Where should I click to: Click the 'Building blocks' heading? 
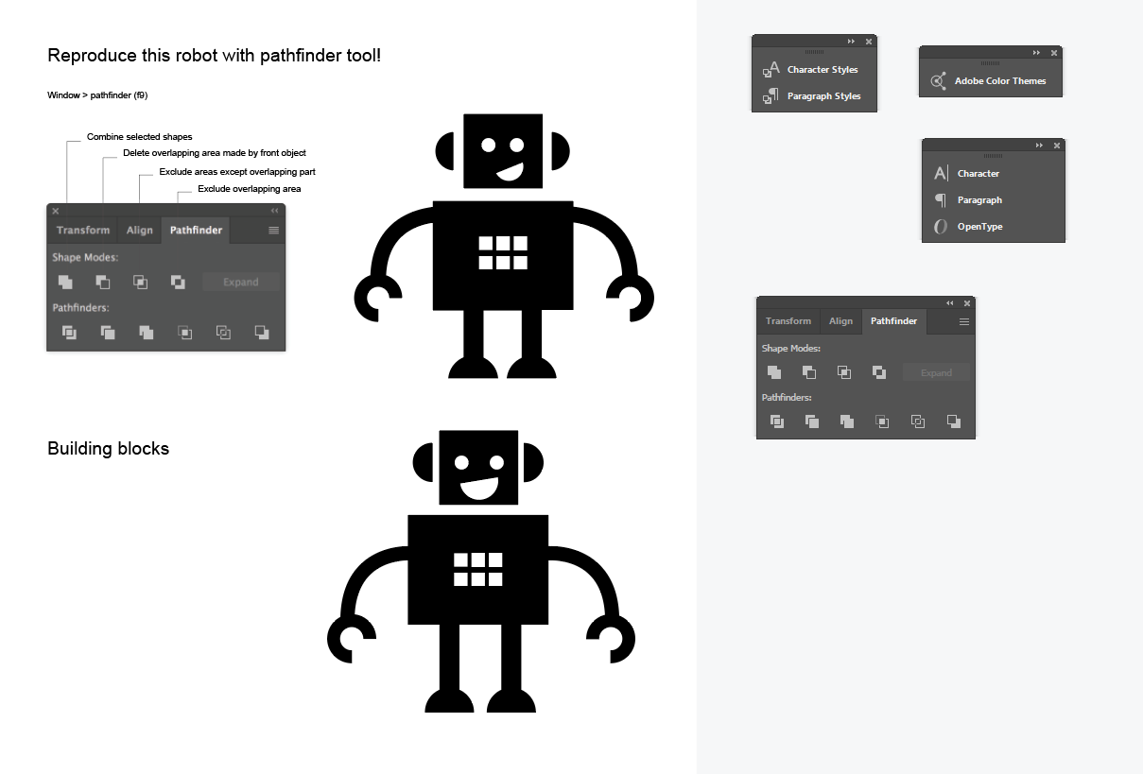tap(108, 449)
